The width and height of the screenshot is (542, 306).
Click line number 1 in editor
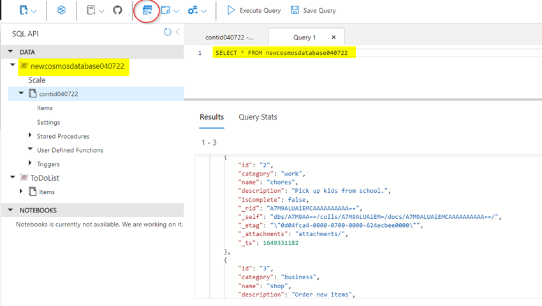point(200,53)
